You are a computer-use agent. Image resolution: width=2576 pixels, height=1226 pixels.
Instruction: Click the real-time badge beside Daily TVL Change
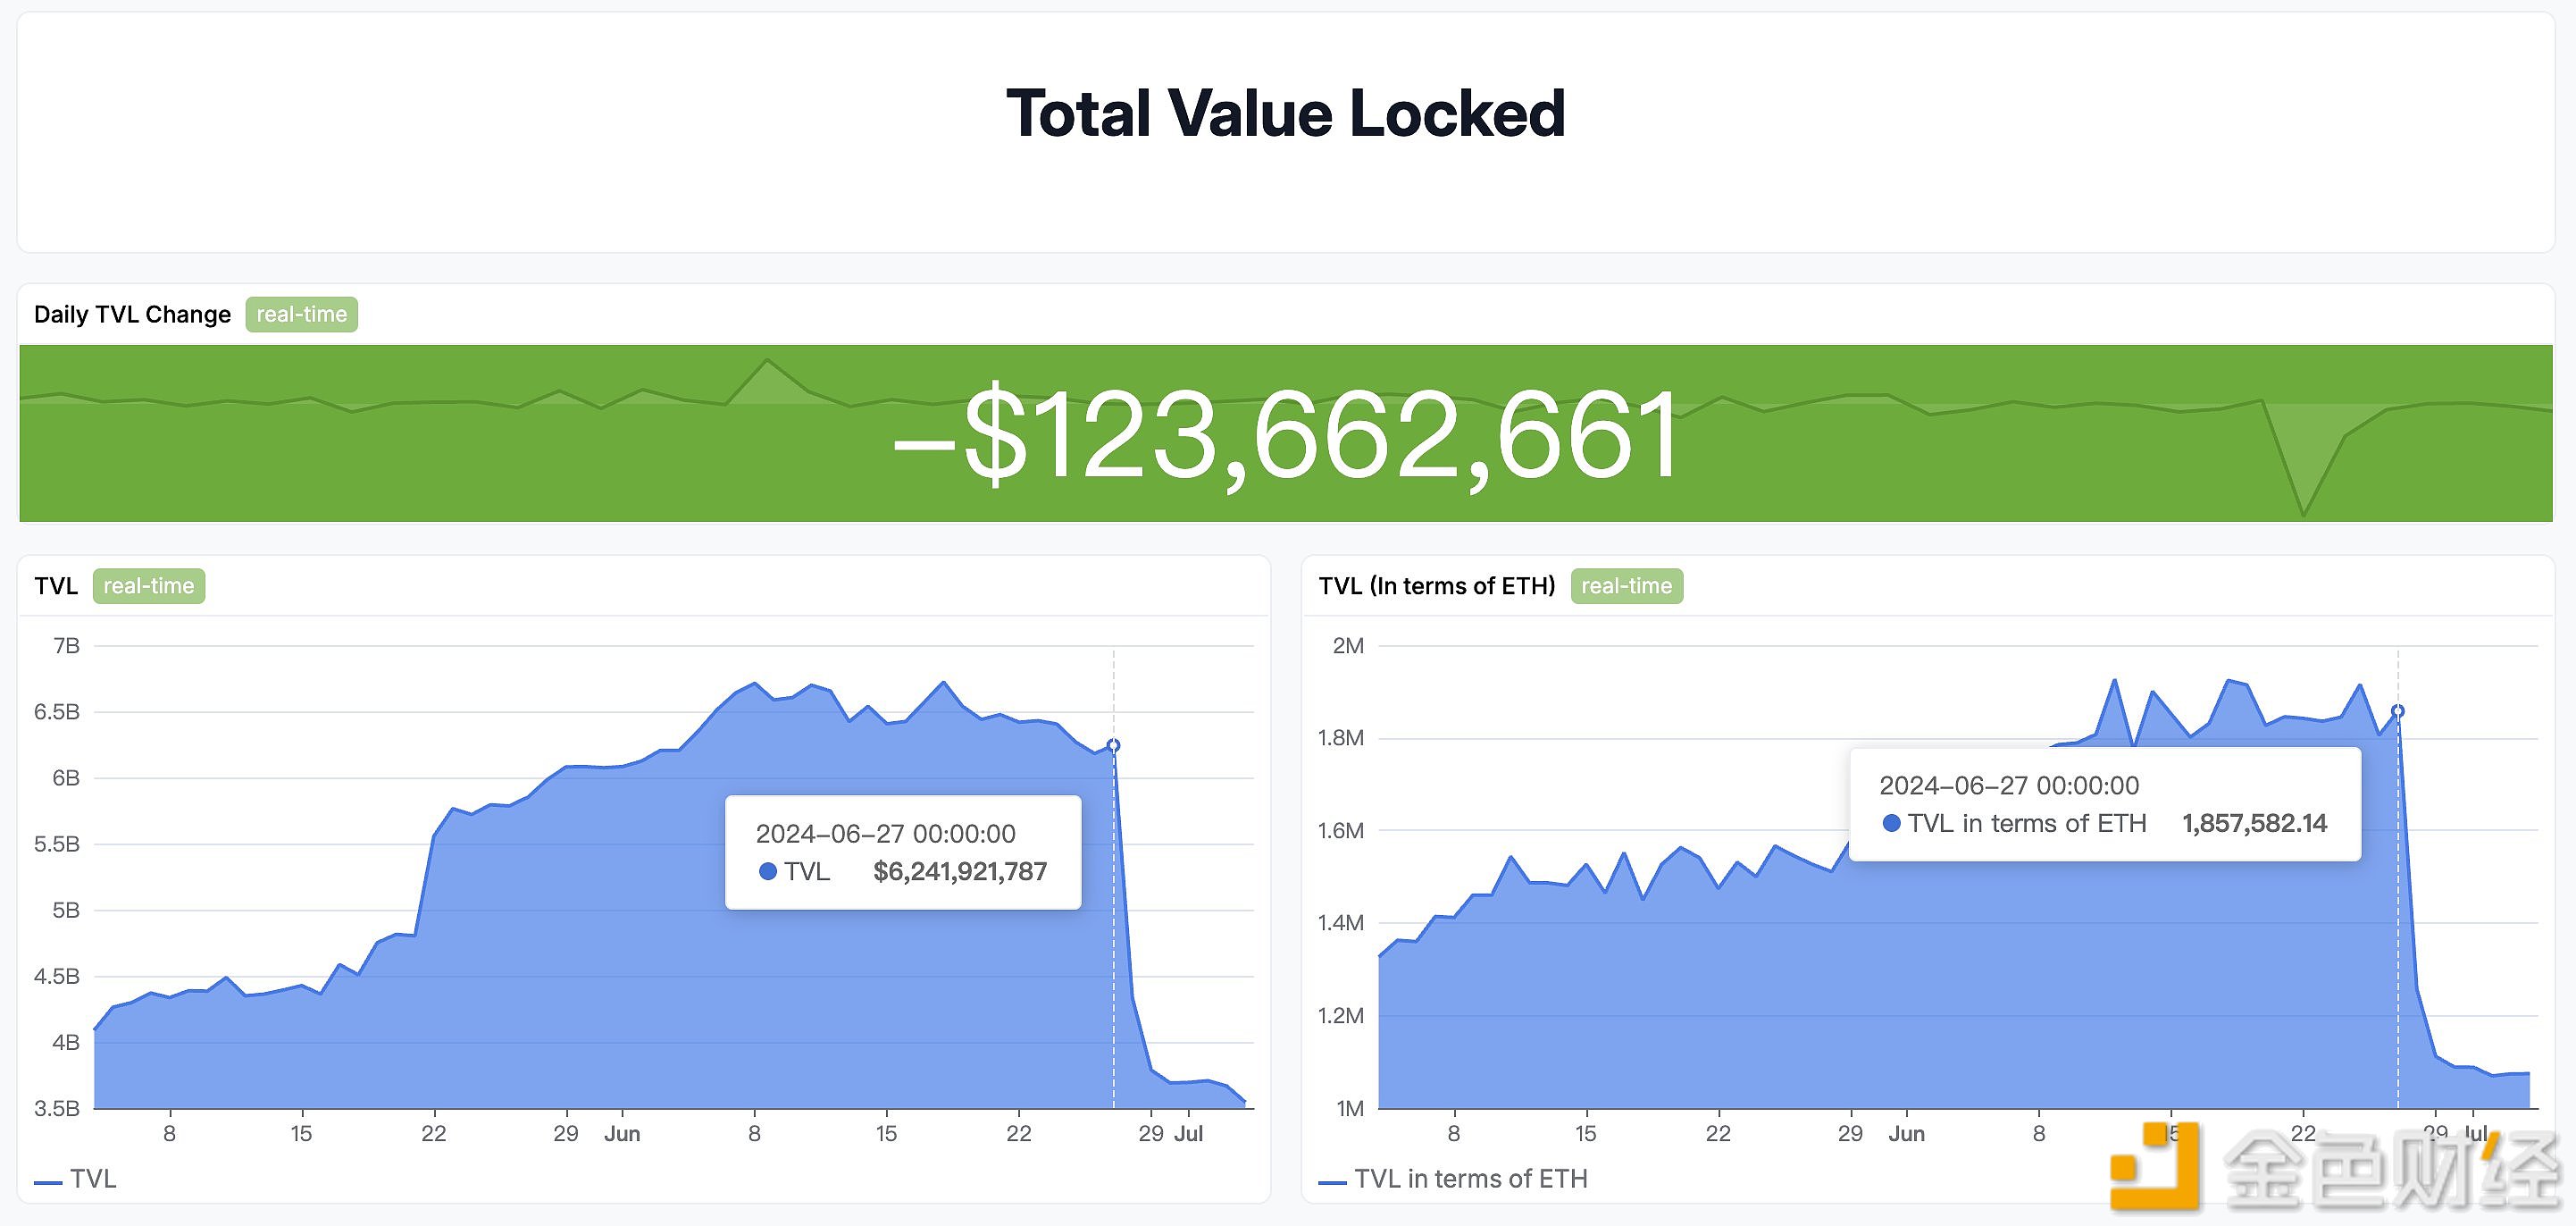[301, 315]
